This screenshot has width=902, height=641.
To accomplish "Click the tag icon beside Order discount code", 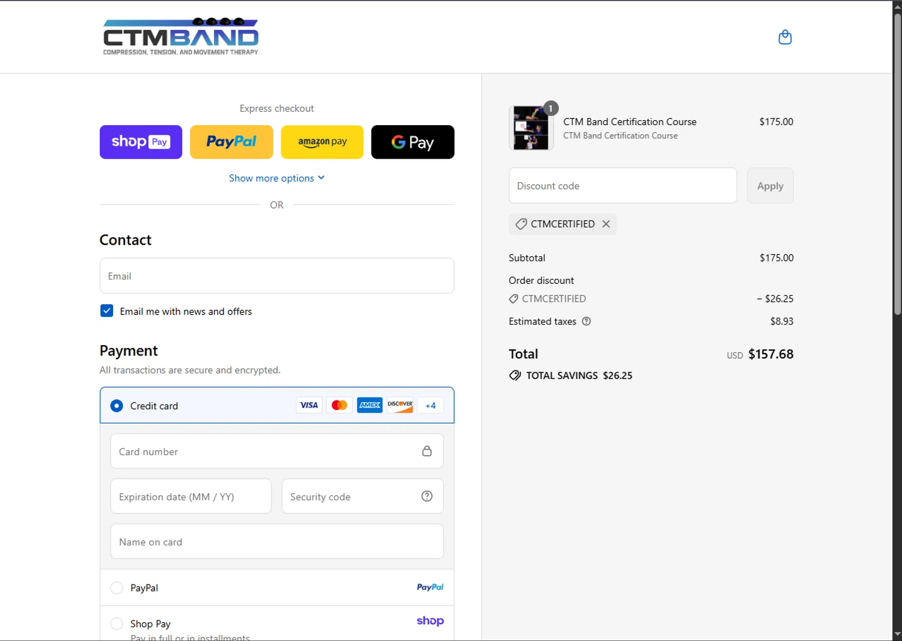I will coord(514,299).
